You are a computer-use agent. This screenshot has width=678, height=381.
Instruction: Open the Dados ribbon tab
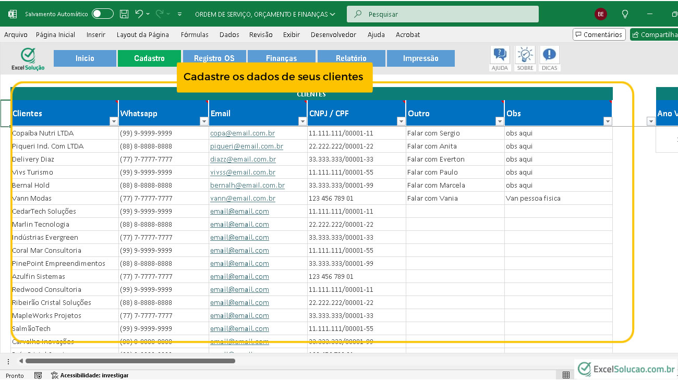(229, 34)
